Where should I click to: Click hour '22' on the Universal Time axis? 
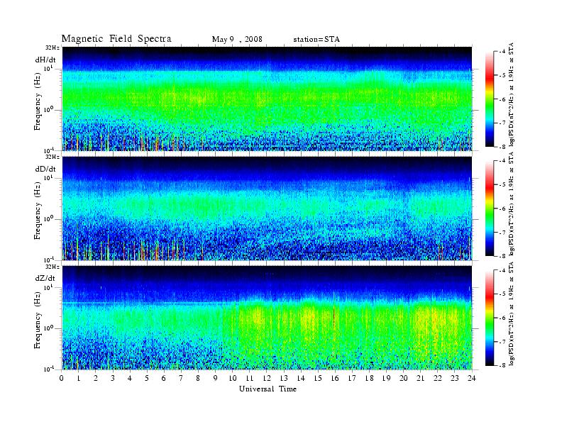click(437, 379)
